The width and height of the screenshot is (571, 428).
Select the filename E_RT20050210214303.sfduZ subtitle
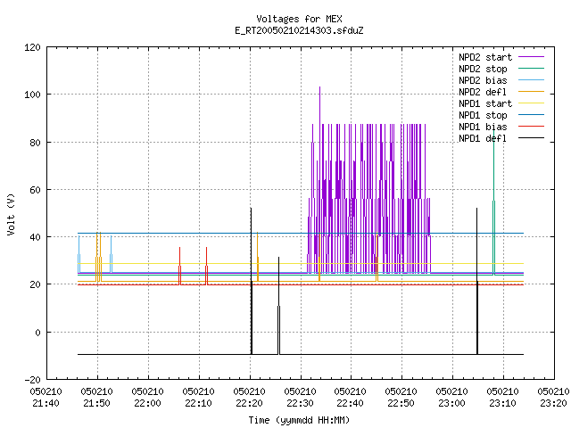(x=299, y=30)
